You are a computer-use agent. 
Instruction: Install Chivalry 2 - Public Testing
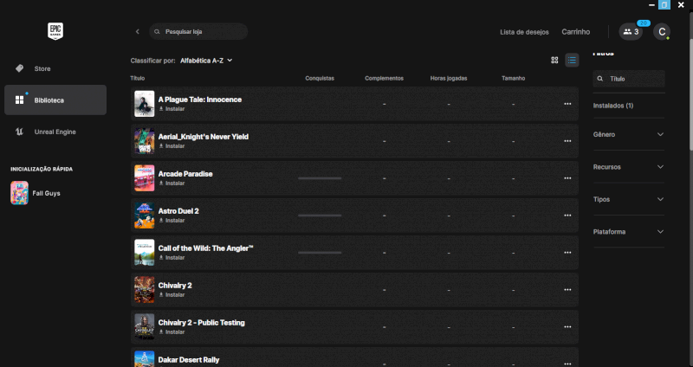[x=172, y=332]
